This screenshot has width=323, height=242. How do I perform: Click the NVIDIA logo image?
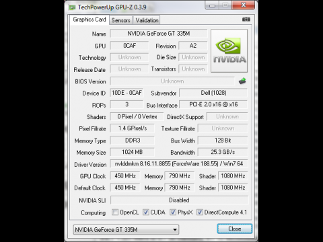[x=229, y=50]
